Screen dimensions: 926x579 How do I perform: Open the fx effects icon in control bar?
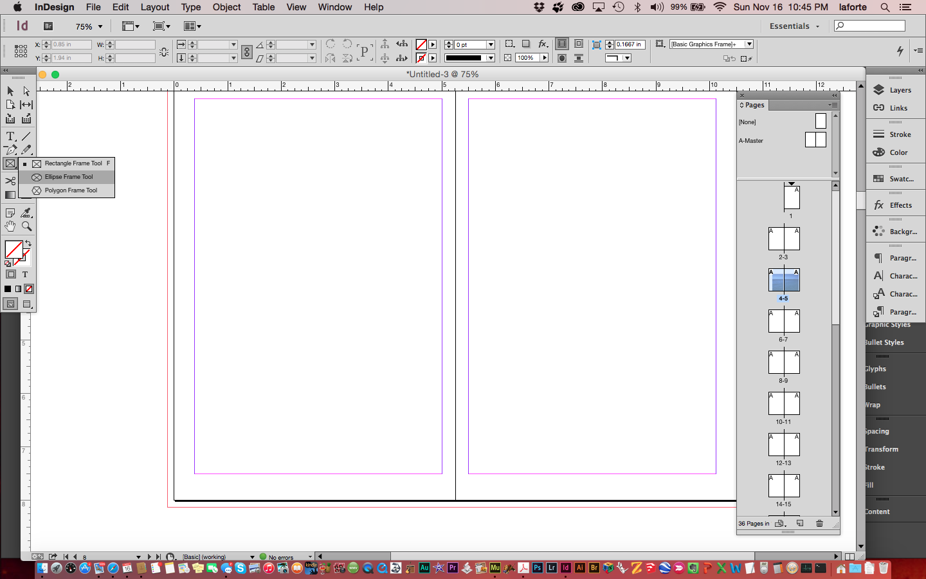click(543, 44)
